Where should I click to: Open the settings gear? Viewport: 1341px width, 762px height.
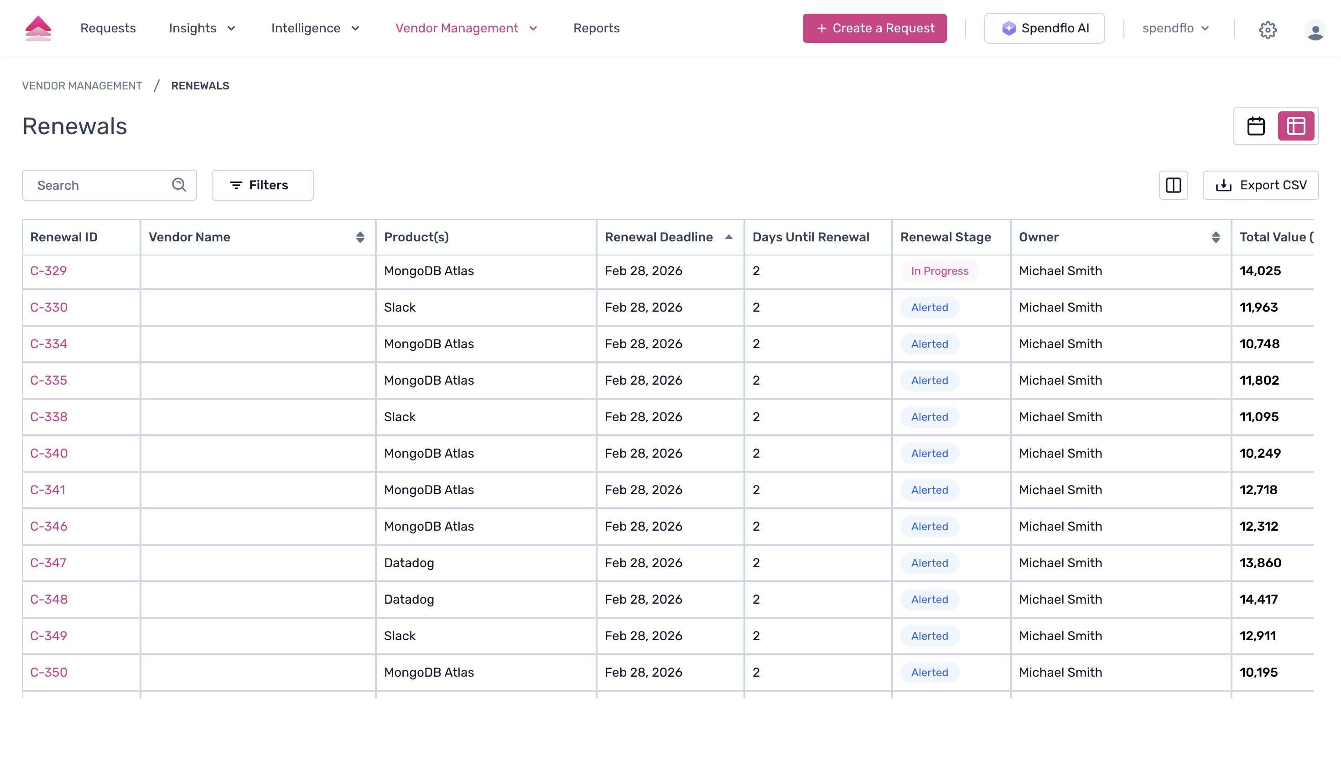point(1268,29)
